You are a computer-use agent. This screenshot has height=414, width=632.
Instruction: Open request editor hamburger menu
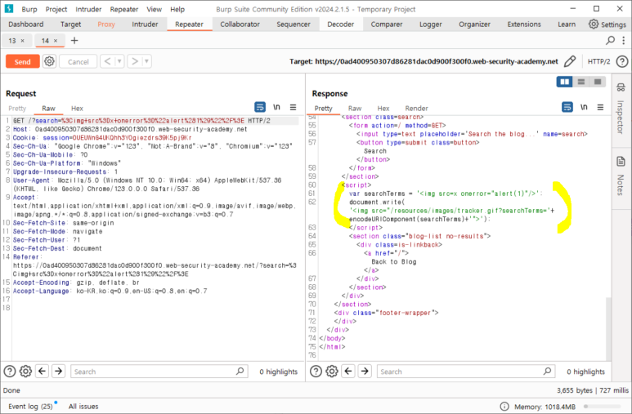click(x=293, y=107)
